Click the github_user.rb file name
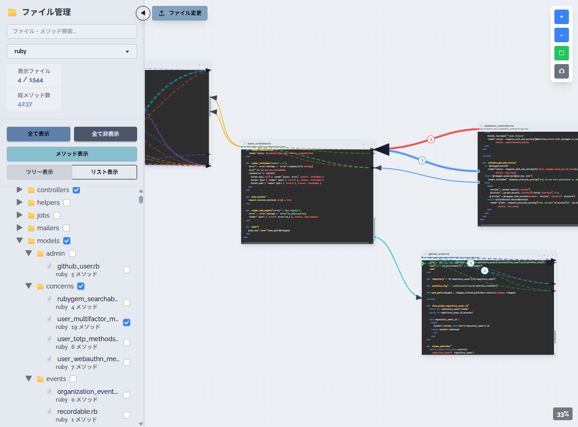This screenshot has width=578, height=427. point(79,266)
